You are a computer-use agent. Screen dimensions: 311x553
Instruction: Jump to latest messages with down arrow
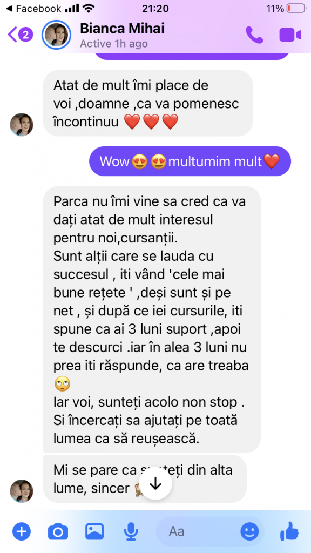point(155,484)
